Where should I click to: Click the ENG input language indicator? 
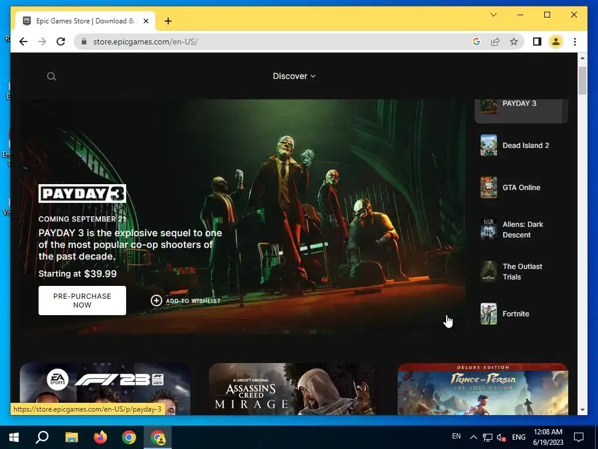click(519, 437)
